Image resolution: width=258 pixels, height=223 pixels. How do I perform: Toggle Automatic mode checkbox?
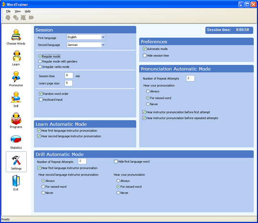145,49
